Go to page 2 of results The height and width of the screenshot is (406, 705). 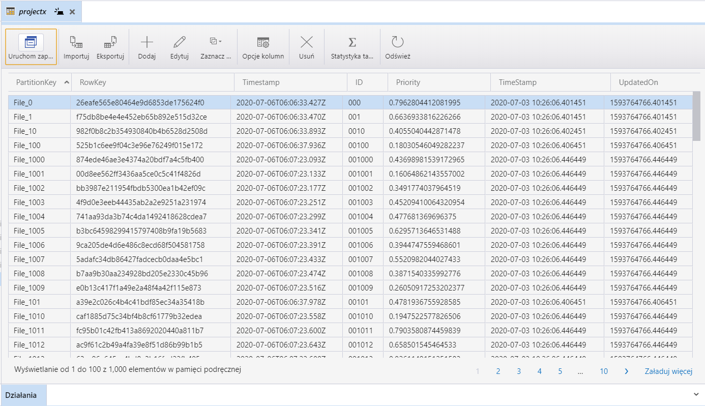[x=498, y=371]
